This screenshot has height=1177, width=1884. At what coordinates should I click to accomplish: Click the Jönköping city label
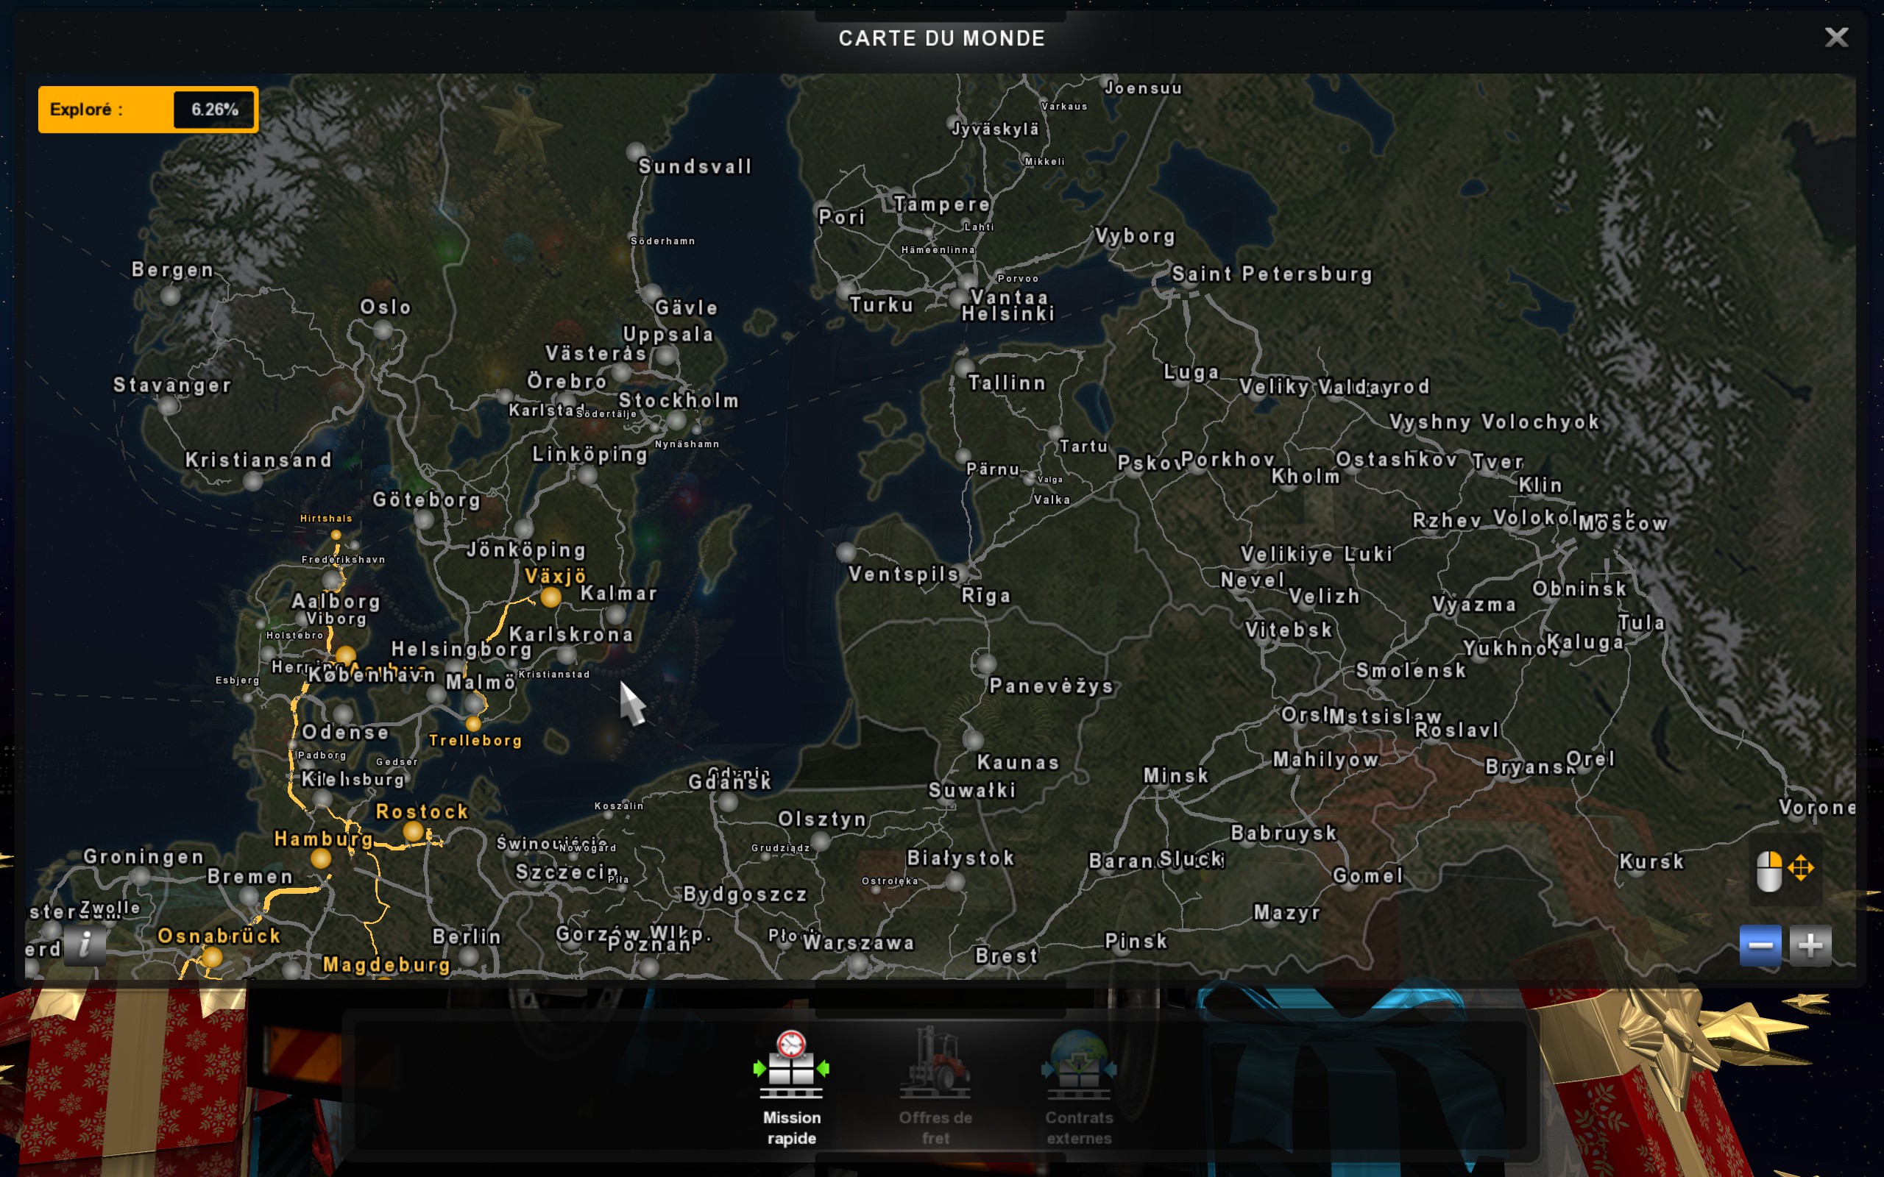click(526, 550)
